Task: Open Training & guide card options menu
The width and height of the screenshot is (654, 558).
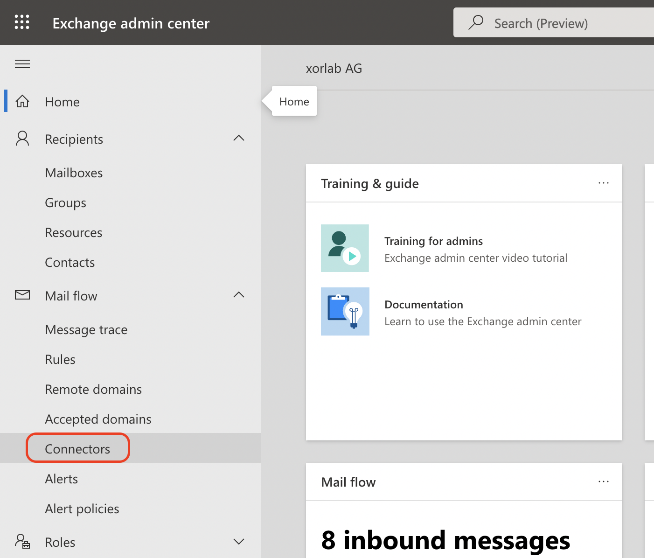Action: 604,183
